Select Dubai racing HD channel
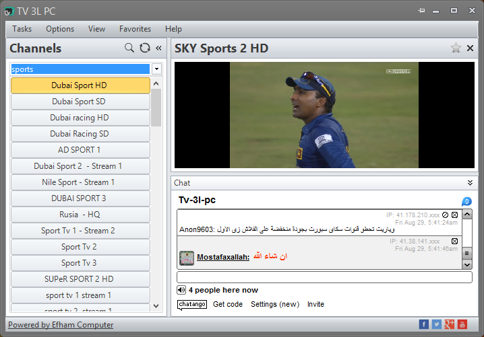The image size is (484, 337). click(x=80, y=118)
